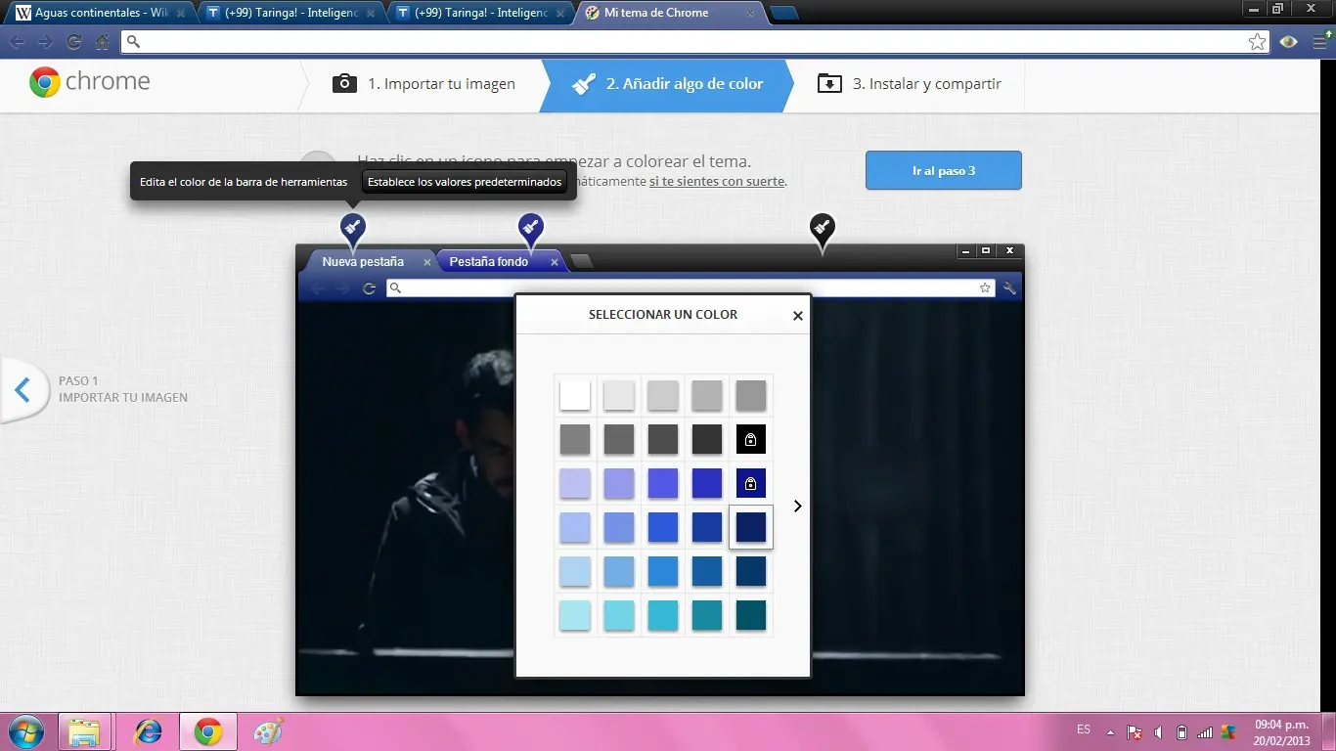Click the camera icon of step 1
Screen dimensions: 1336x751
click(344, 83)
